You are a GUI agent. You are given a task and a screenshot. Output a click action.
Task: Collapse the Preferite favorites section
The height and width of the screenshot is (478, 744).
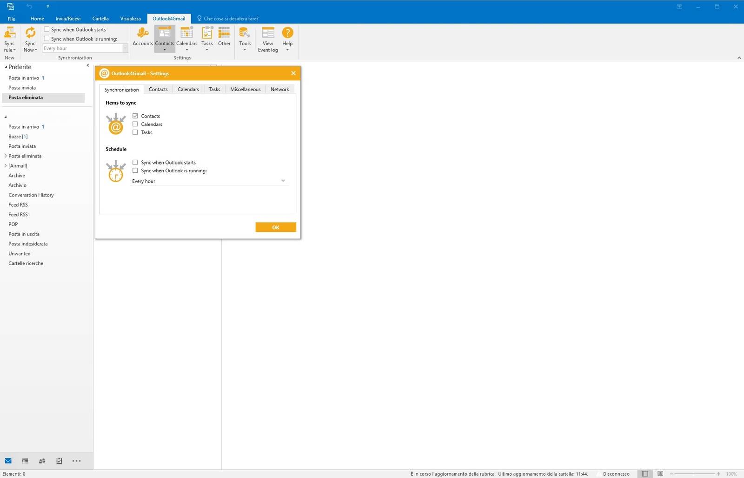click(x=6, y=67)
